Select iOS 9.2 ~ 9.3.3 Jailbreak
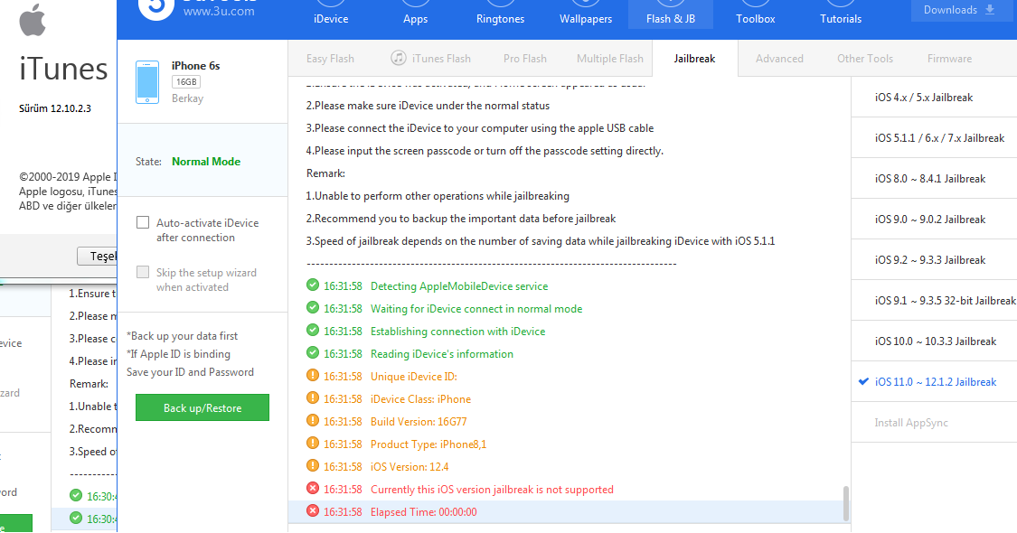Image resolution: width=1017 pixels, height=533 pixels. pos(929,260)
